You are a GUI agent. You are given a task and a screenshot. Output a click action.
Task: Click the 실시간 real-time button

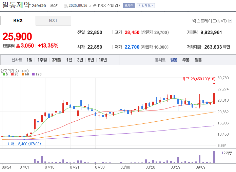click(129, 5)
